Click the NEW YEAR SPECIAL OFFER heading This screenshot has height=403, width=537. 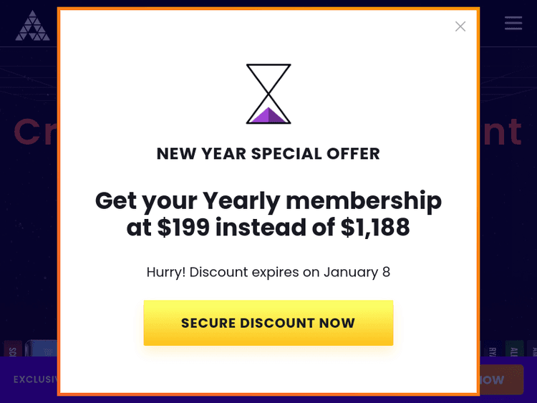pos(268,153)
